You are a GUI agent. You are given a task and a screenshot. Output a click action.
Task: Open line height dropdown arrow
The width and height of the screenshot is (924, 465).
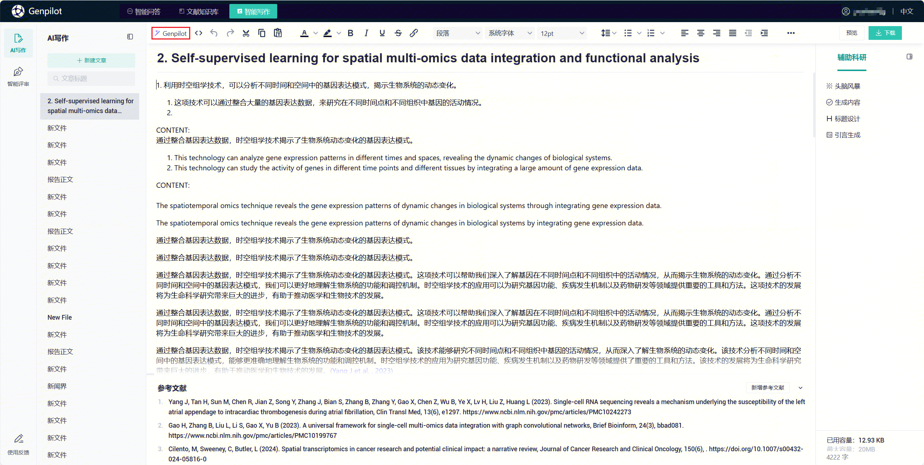coord(614,33)
